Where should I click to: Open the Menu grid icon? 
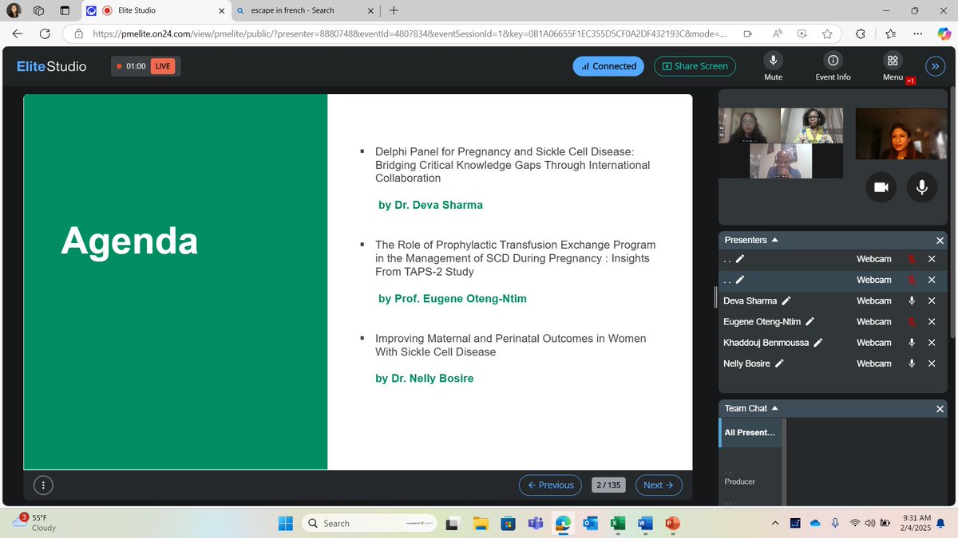893,61
